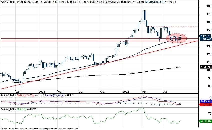Click the 2022 year axis label
This screenshot has width=212, height=130.
click(x=126, y=92)
